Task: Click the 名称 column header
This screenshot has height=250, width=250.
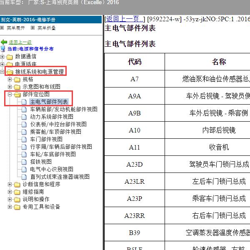Action: click(207, 62)
